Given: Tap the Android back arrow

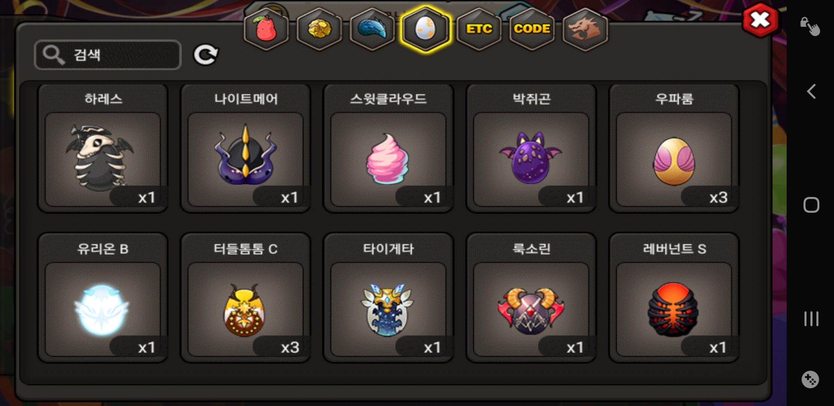Looking at the screenshot, I should pos(811,91).
